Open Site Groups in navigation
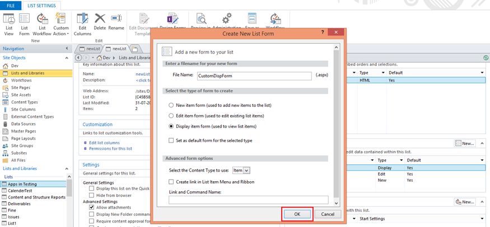Image resolution: width=490 pixels, height=227 pixels. [22, 145]
